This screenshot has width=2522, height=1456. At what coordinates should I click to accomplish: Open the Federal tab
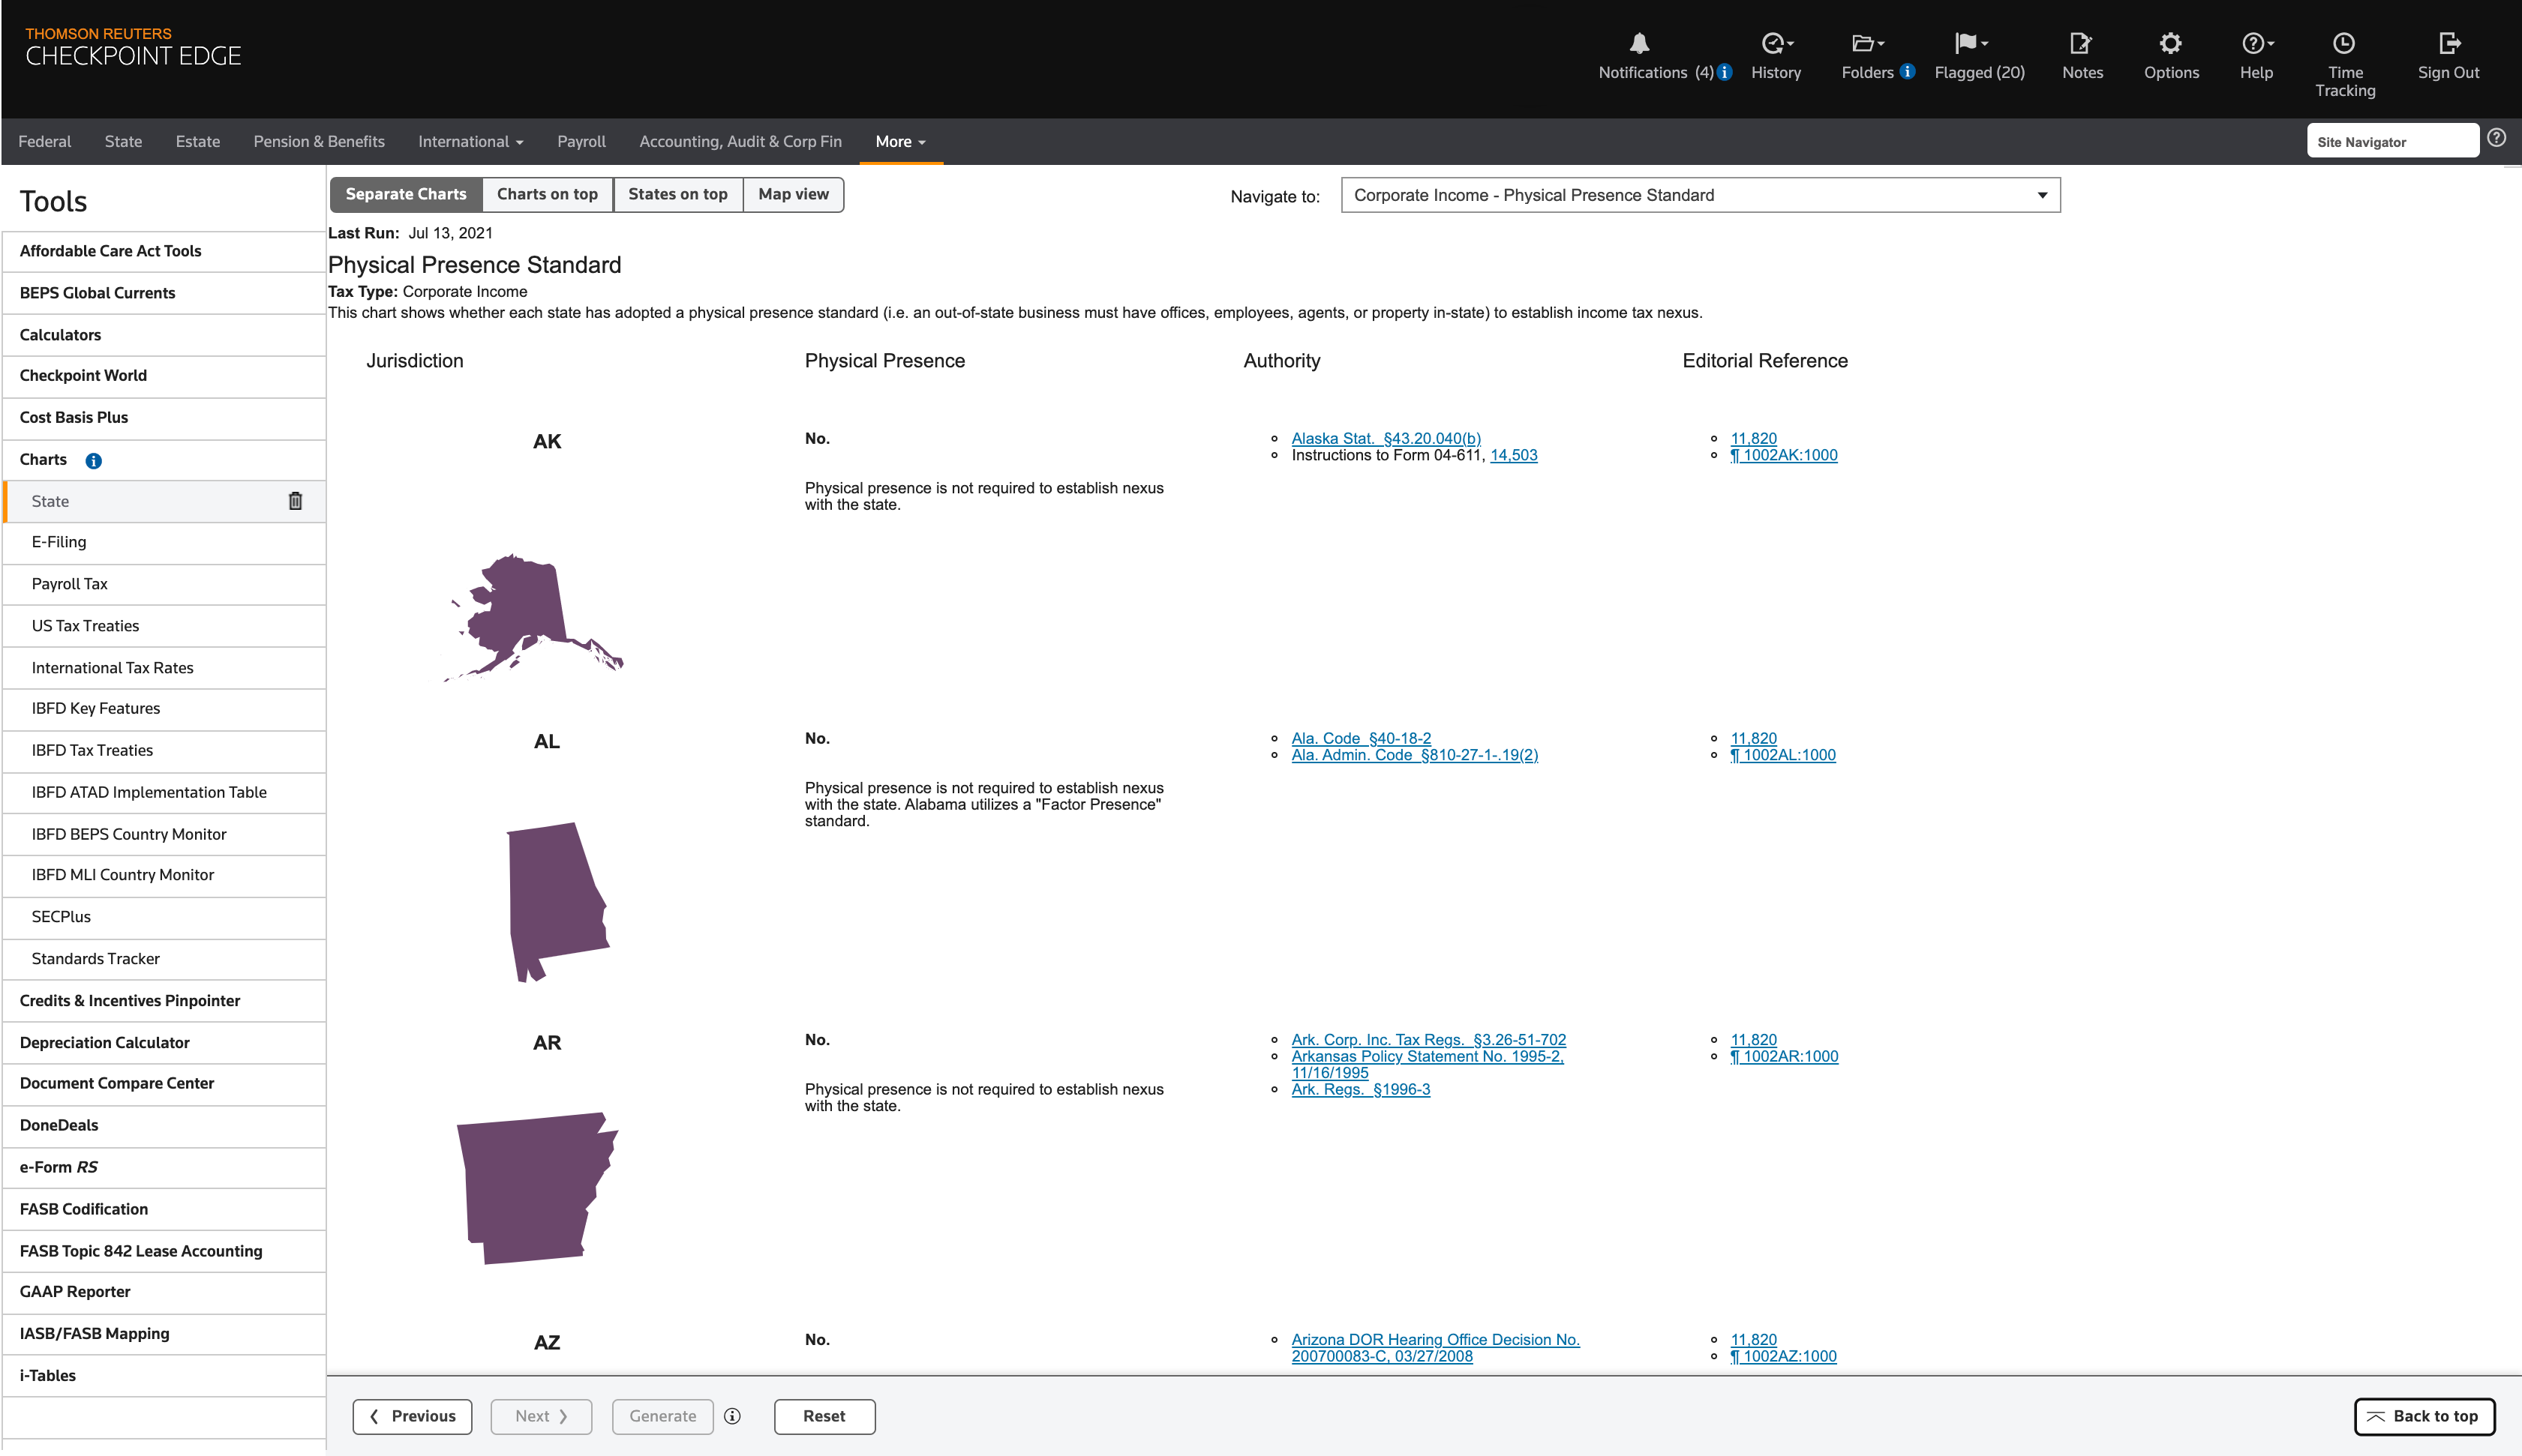click(x=45, y=142)
